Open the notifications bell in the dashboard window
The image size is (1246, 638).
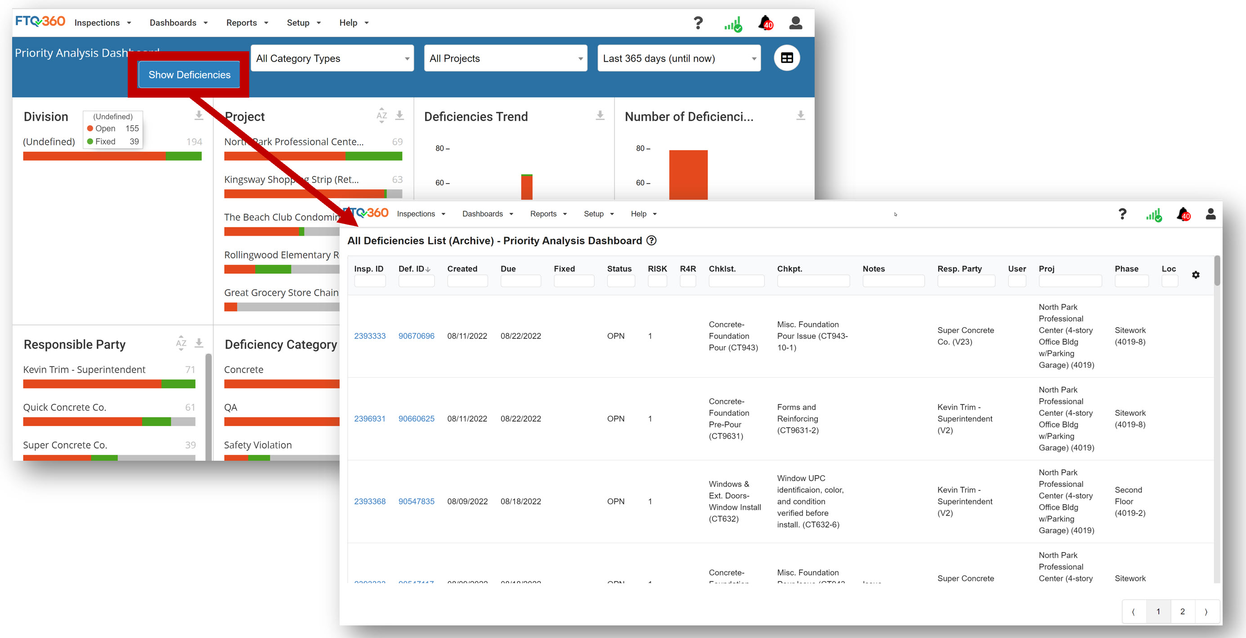(x=766, y=23)
